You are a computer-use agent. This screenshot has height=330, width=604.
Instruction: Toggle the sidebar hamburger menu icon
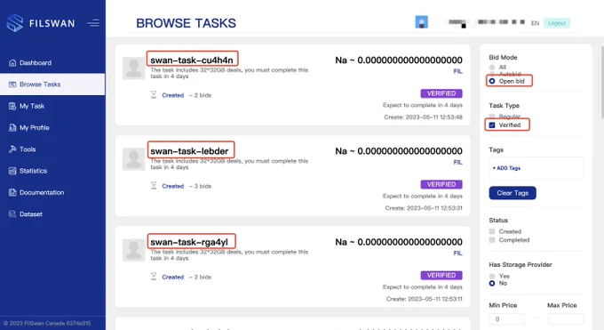tap(93, 23)
